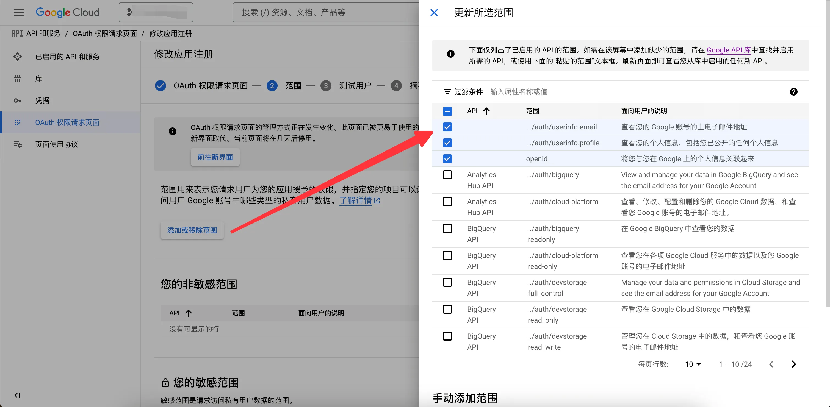Check BigQuery API cloud-platform.read-only scope
830x407 pixels.
click(x=447, y=255)
